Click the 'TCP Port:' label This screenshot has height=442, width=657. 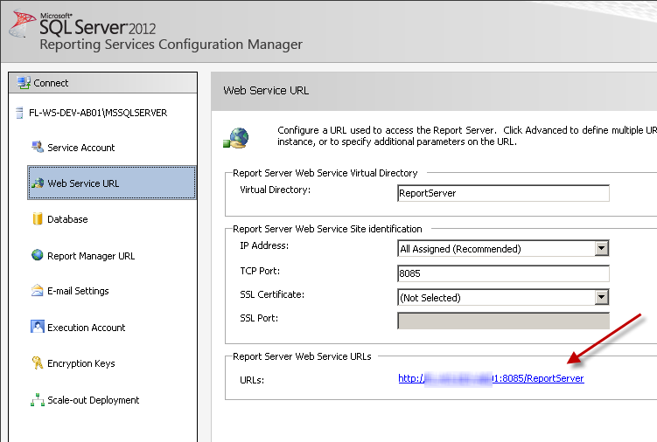click(260, 271)
